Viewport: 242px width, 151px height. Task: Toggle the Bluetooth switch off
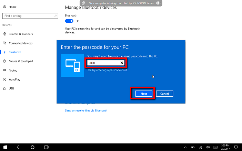[x=69, y=21]
